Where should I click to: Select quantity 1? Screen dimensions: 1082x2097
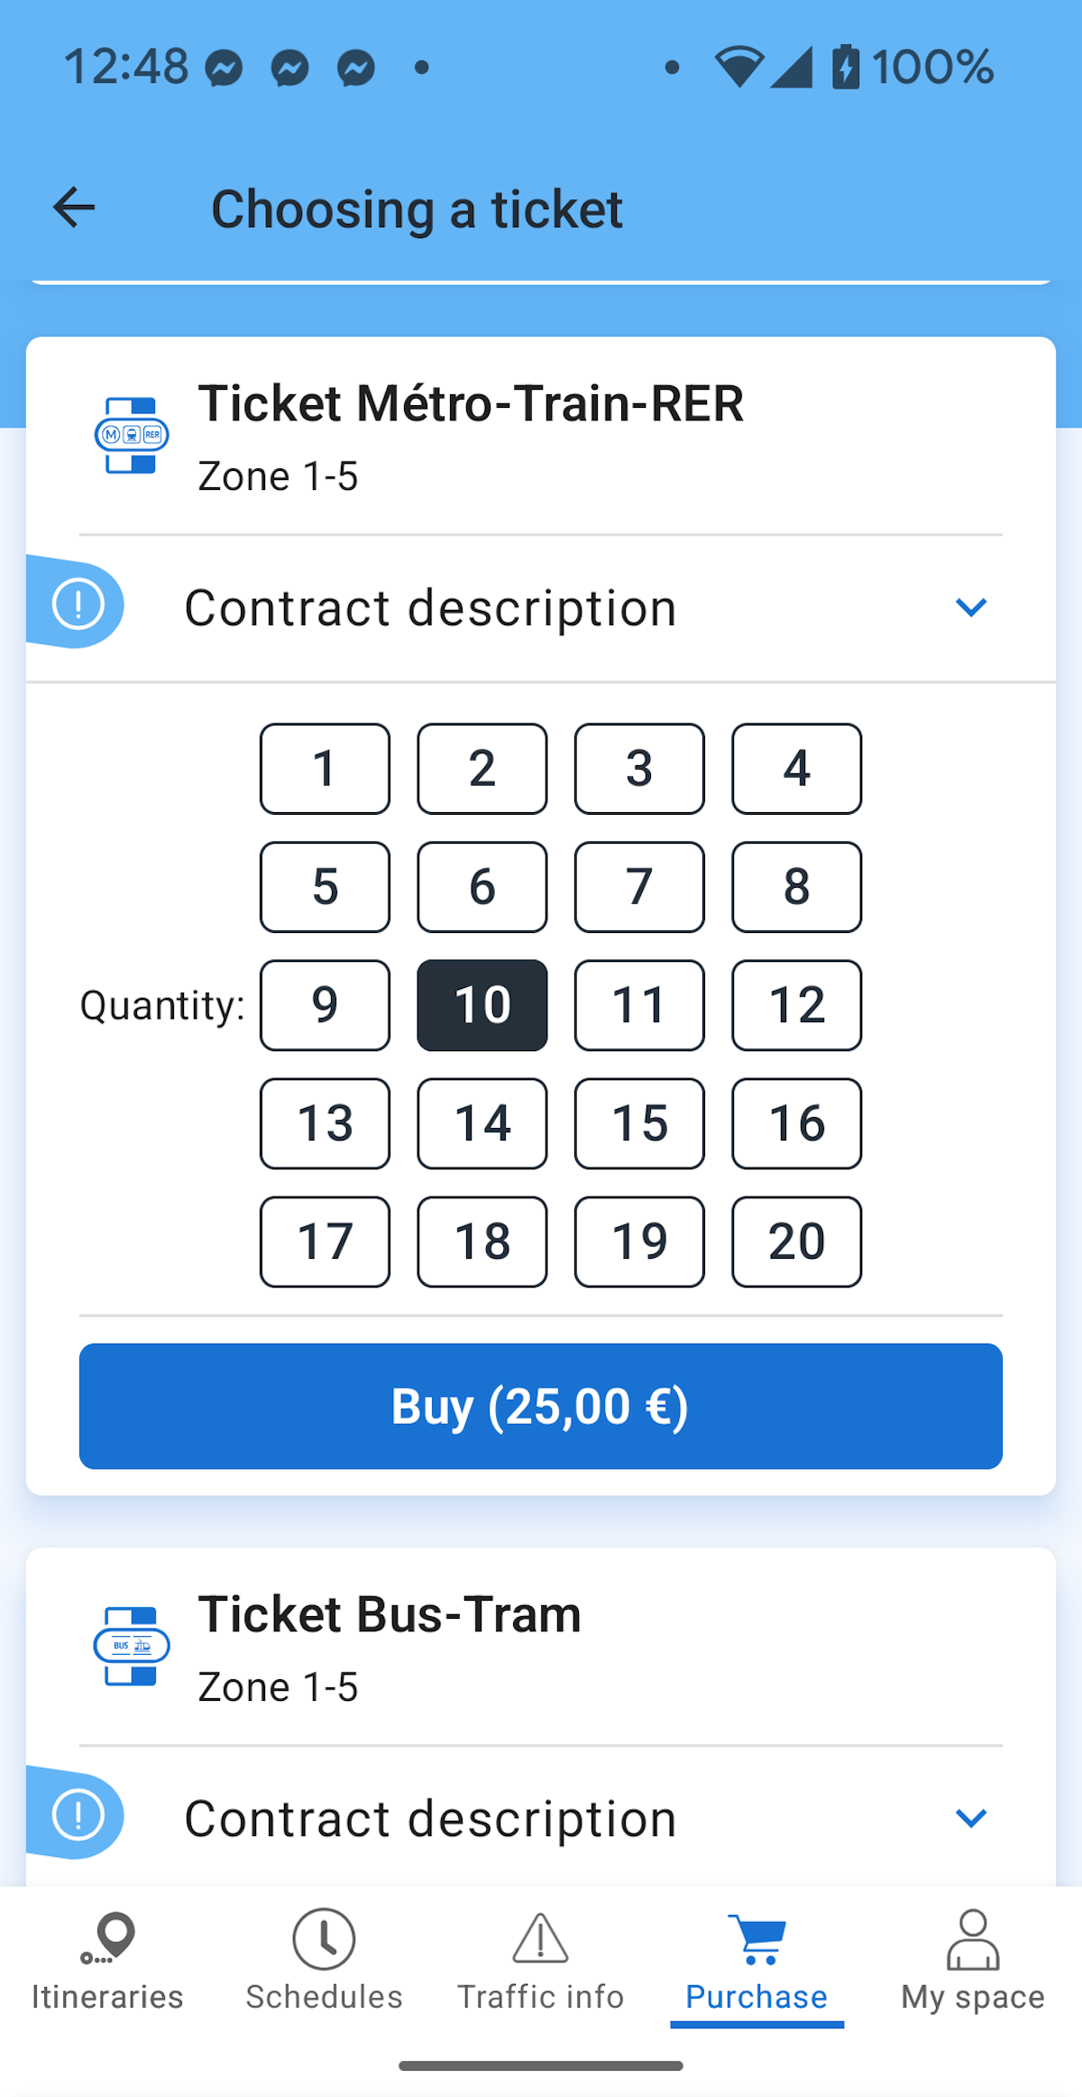(x=325, y=769)
